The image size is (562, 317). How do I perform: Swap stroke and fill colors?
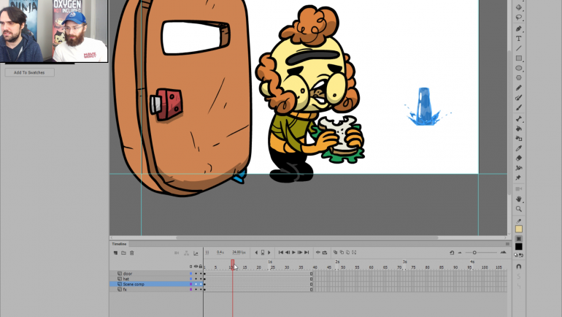pos(521,256)
